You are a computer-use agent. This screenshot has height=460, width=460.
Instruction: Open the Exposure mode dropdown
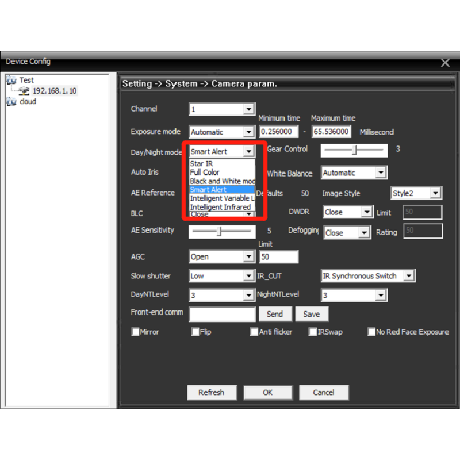248,132
